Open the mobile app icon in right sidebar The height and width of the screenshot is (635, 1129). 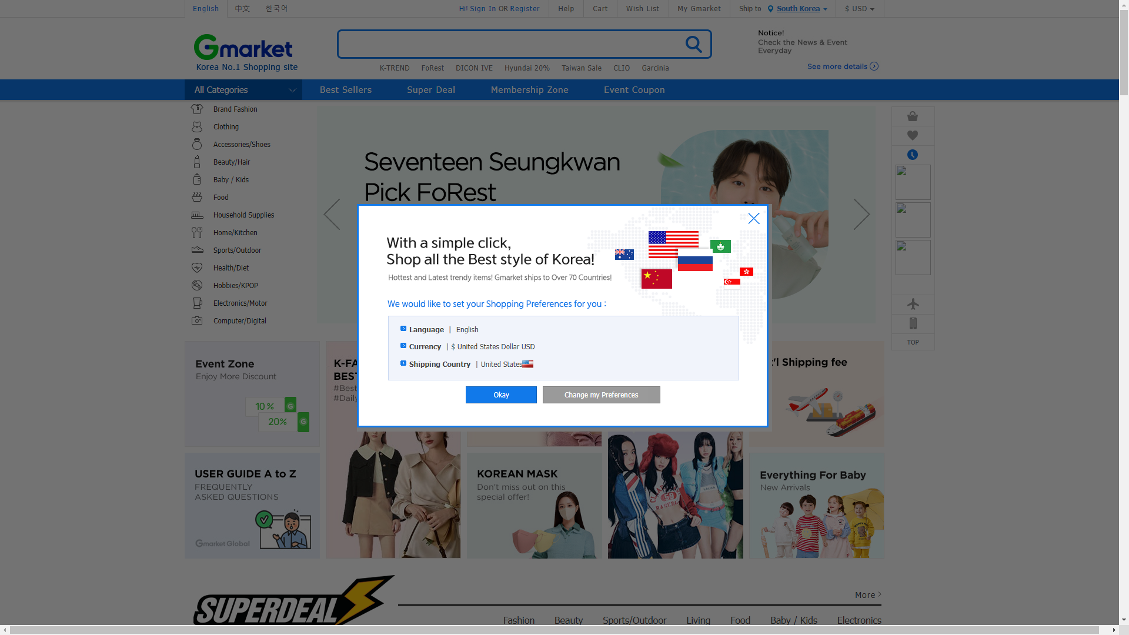click(x=913, y=323)
